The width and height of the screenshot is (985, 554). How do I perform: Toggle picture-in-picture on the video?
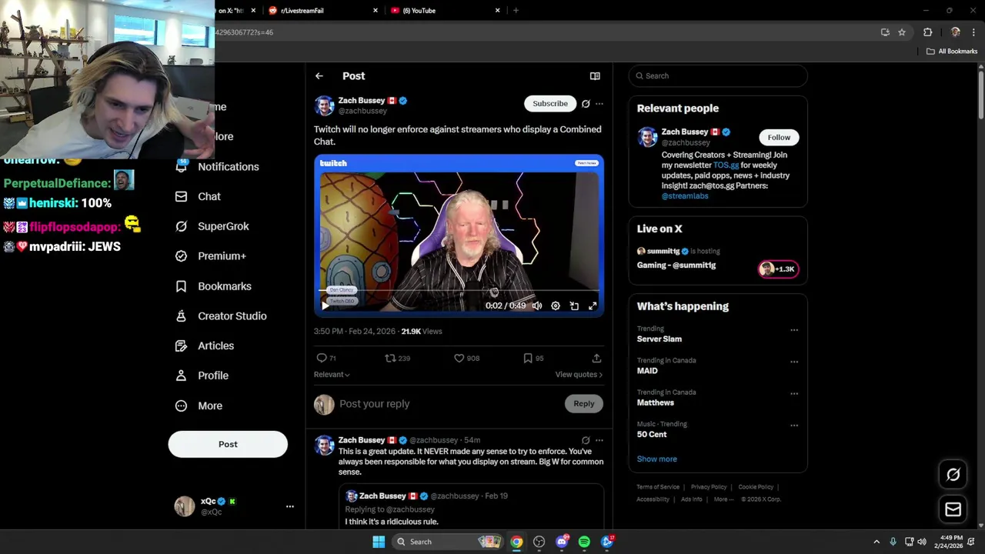[574, 305]
